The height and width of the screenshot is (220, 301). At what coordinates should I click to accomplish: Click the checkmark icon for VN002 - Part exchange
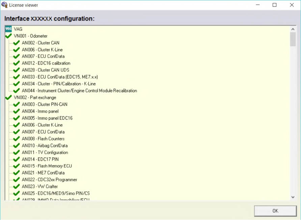pyautogui.click(x=8, y=98)
